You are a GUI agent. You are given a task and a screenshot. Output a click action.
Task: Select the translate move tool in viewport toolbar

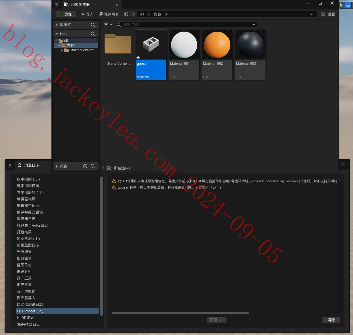pyautogui.click(x=348, y=5)
